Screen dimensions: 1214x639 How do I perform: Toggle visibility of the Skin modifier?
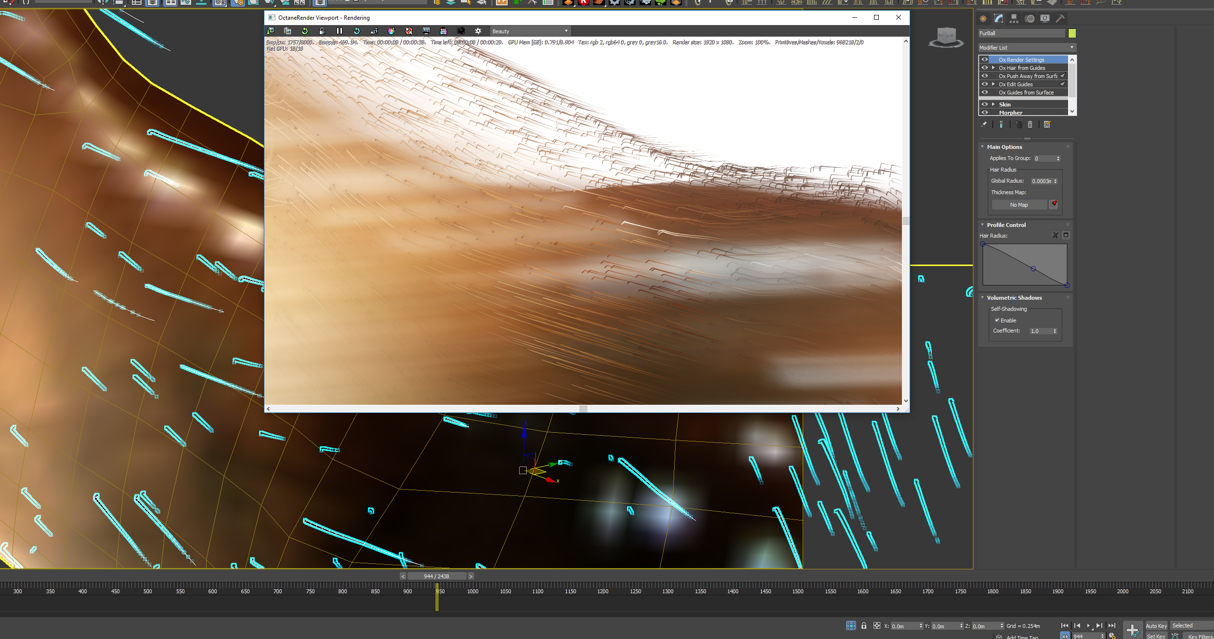(x=985, y=104)
